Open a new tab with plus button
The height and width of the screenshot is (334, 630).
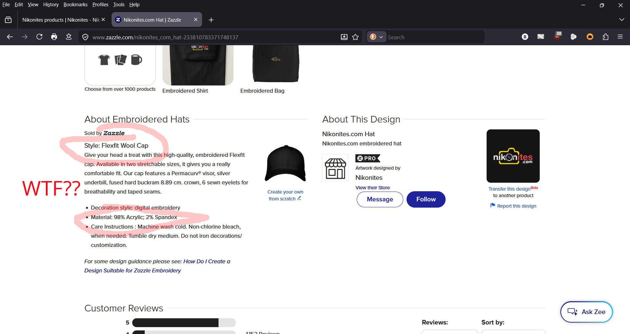[x=211, y=20]
